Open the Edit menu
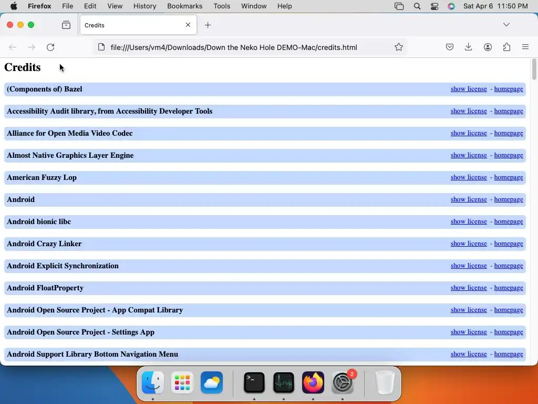The height and width of the screenshot is (404, 538). 90,6
